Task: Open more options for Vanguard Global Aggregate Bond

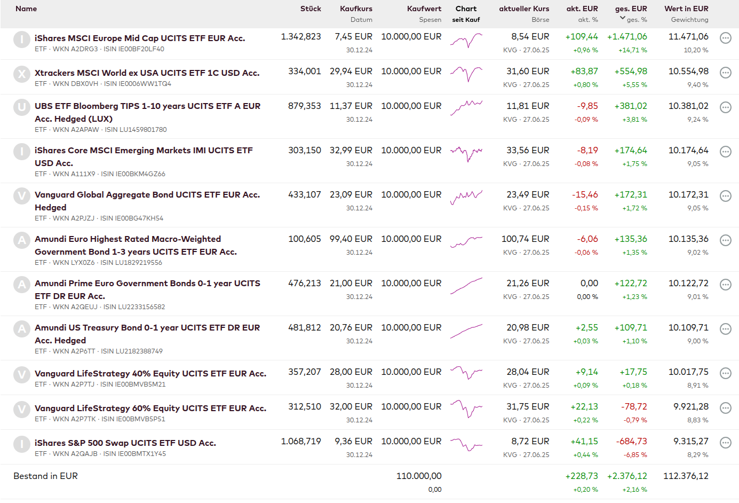Action: pyautogui.click(x=725, y=196)
